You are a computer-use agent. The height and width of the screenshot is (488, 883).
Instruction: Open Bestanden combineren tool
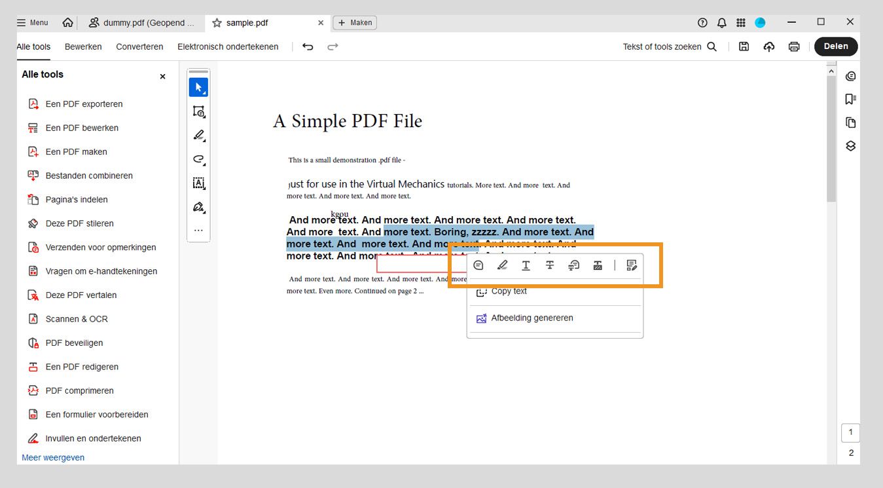tap(88, 176)
